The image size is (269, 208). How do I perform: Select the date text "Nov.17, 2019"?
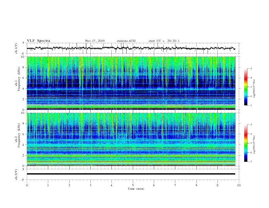[x=95, y=41]
